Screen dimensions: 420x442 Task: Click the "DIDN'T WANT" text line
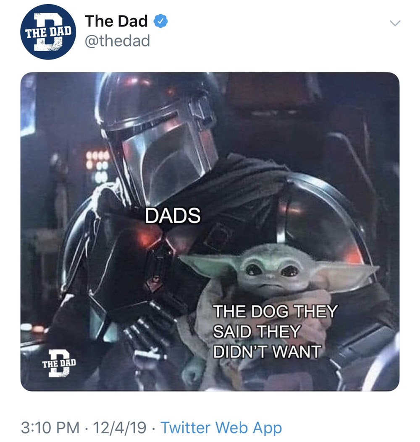coord(267,351)
